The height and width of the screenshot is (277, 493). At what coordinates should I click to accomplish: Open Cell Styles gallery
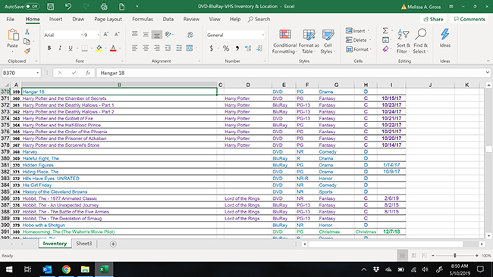coord(328,42)
